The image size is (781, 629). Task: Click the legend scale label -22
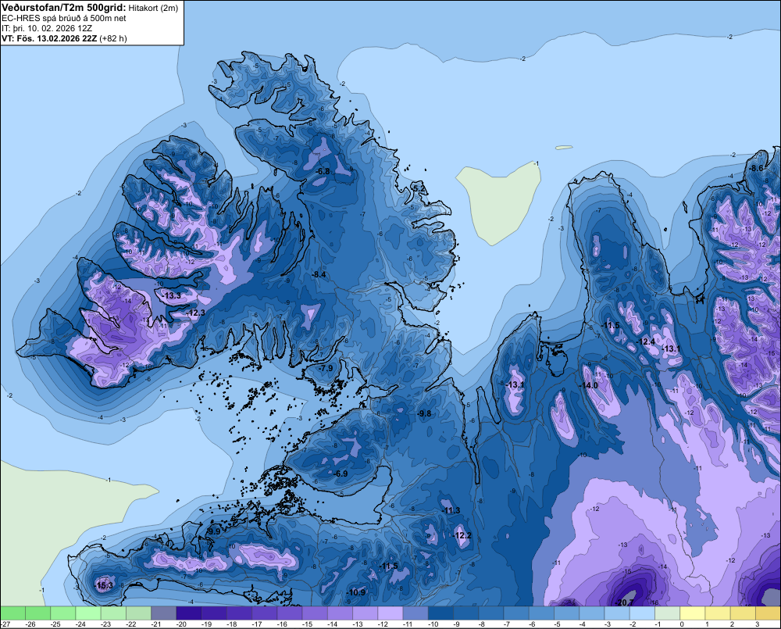(x=131, y=624)
